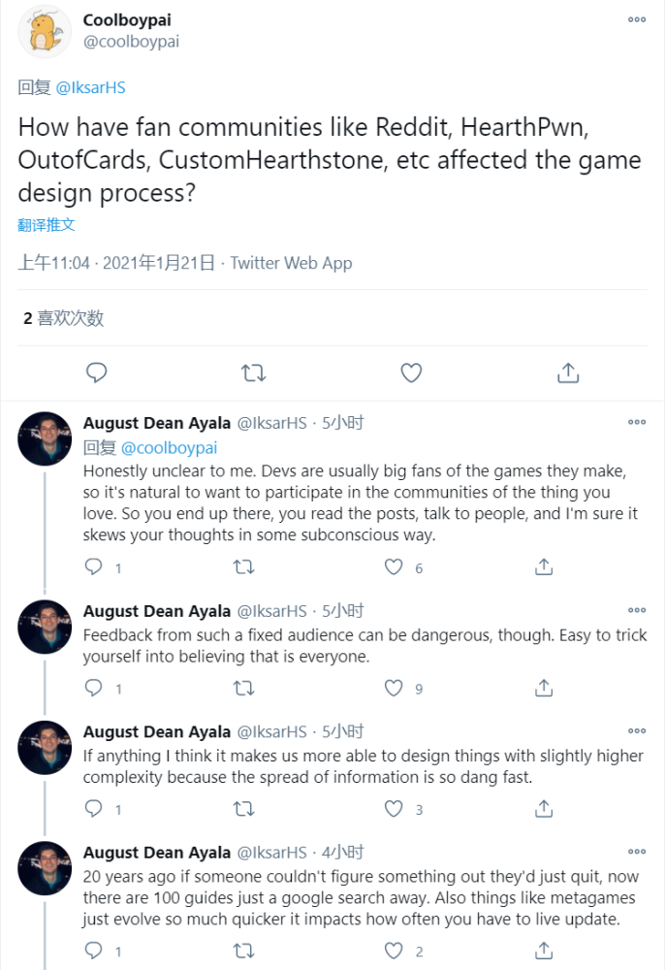Screen dimensions: 665x970
Task: Retweet the "Feedback from such a fixed audience" reply
Action: pyautogui.click(x=243, y=688)
